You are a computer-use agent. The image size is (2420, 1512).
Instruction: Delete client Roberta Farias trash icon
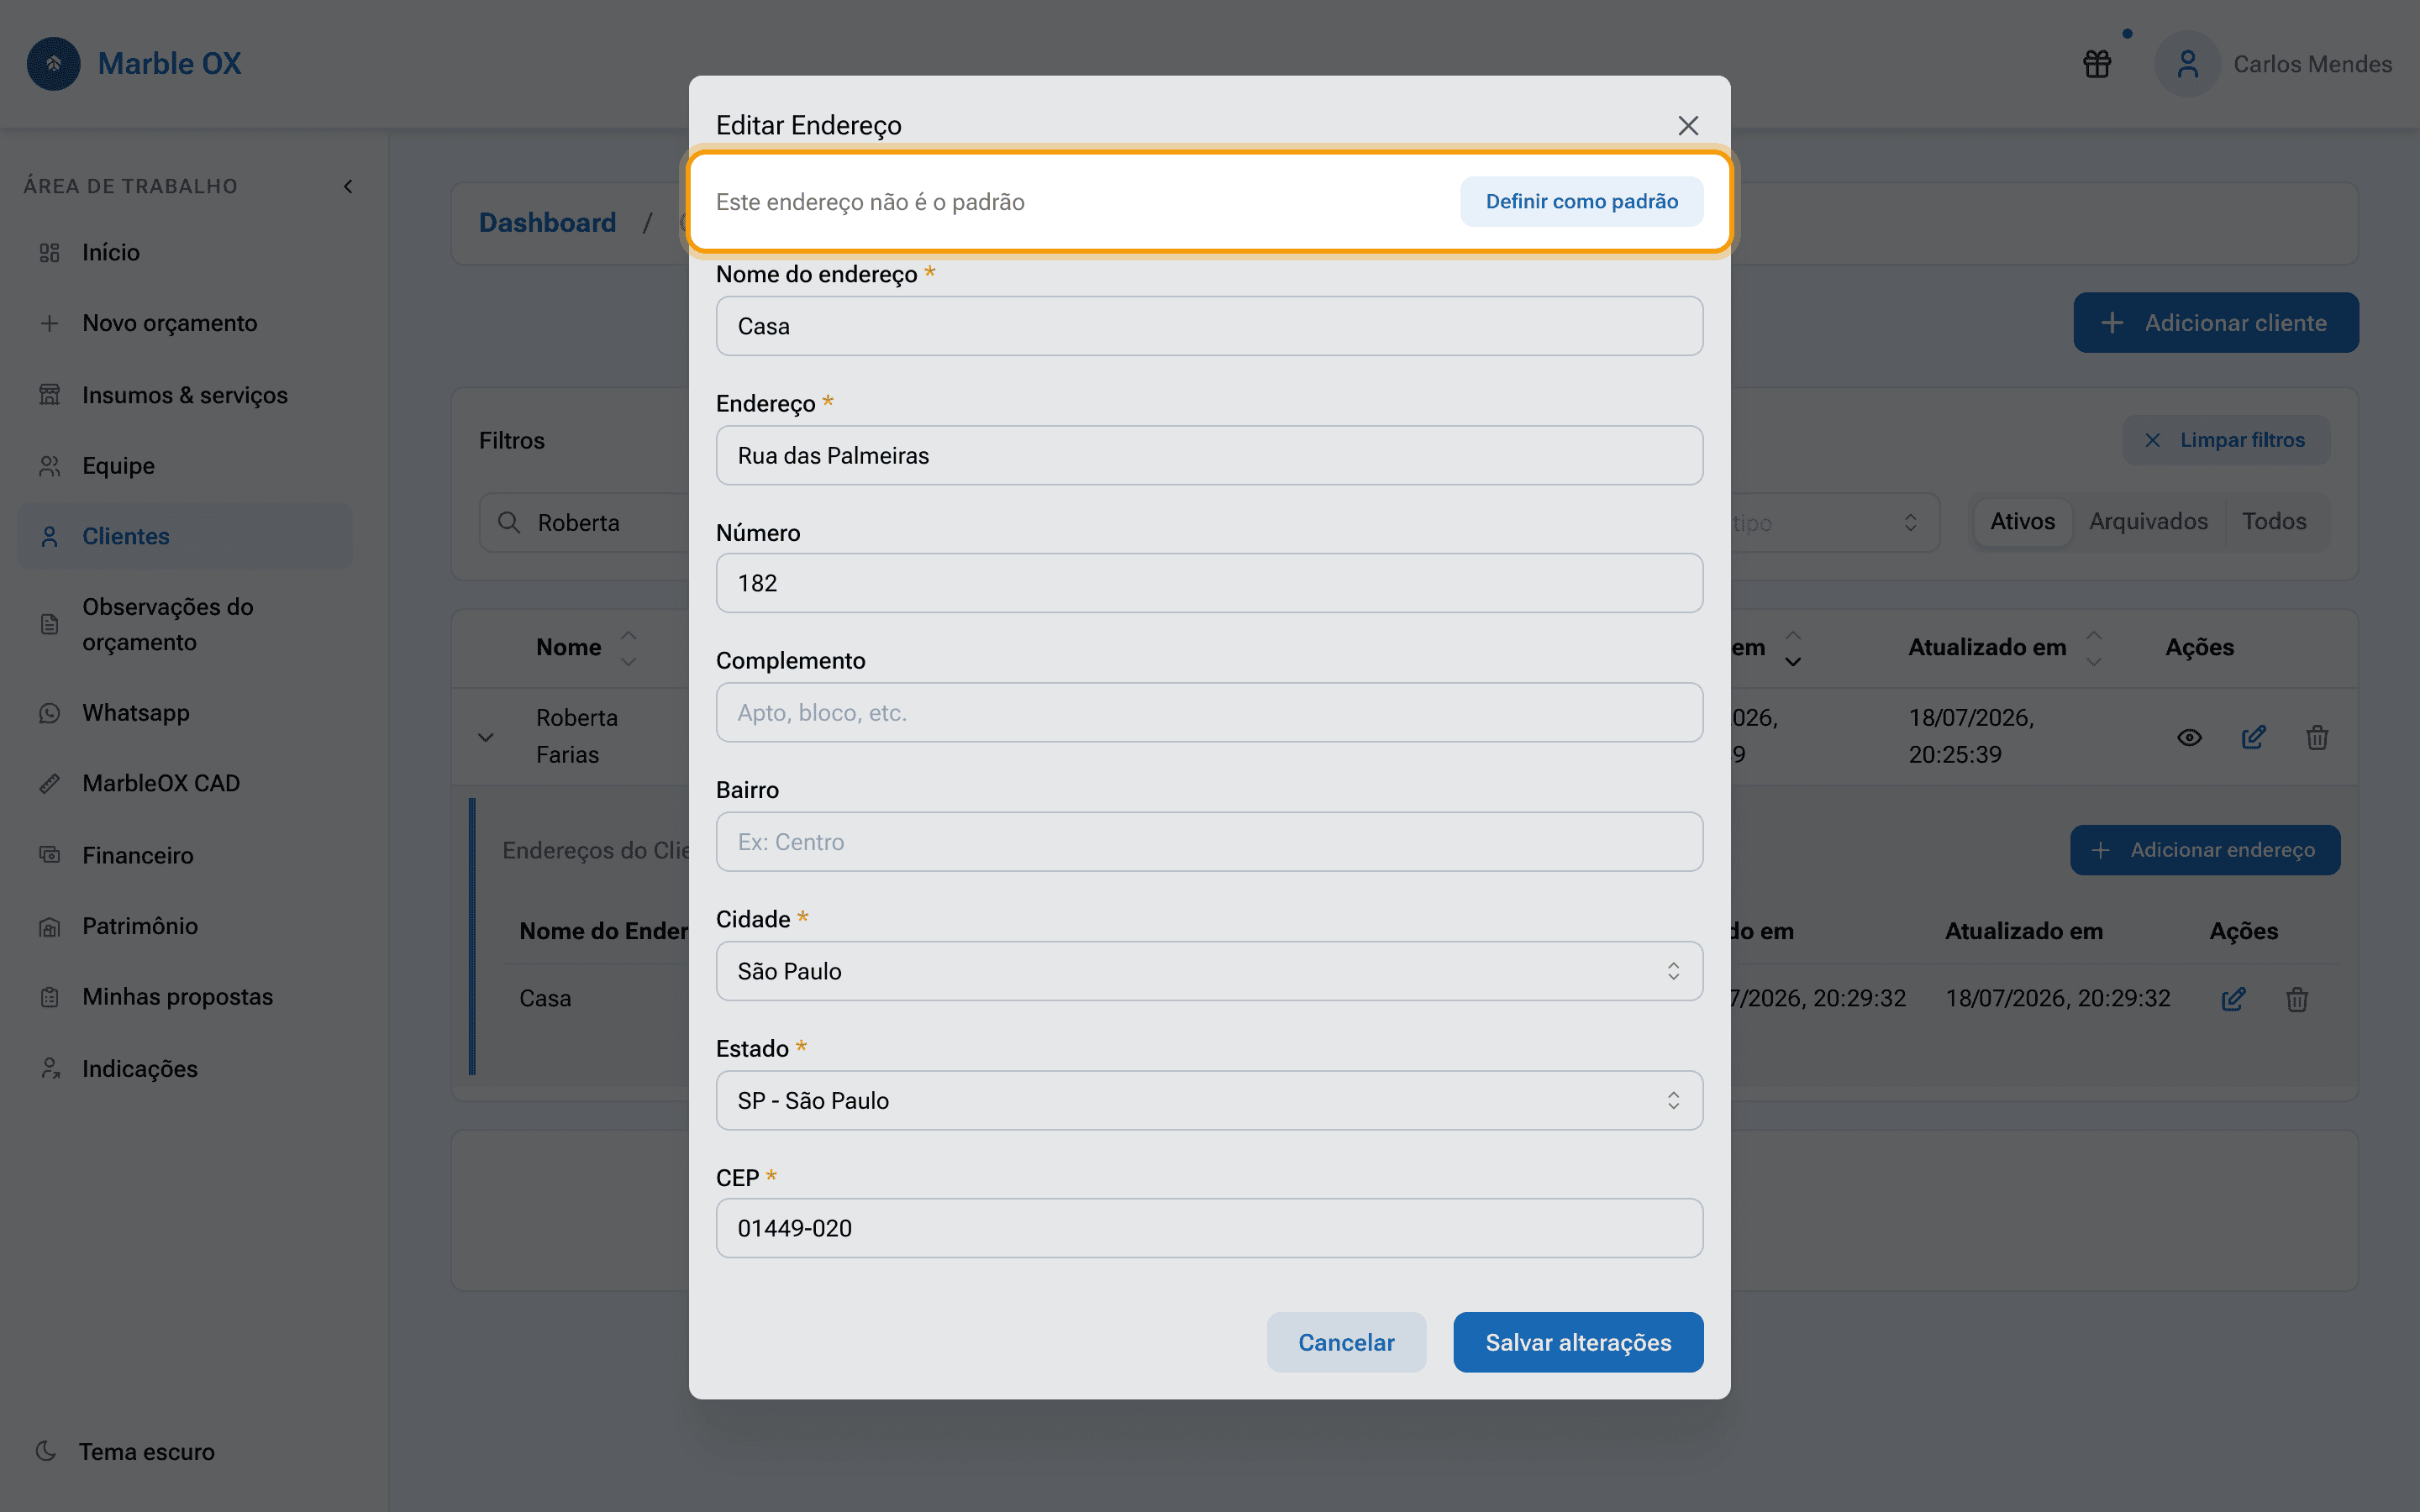tap(2317, 738)
